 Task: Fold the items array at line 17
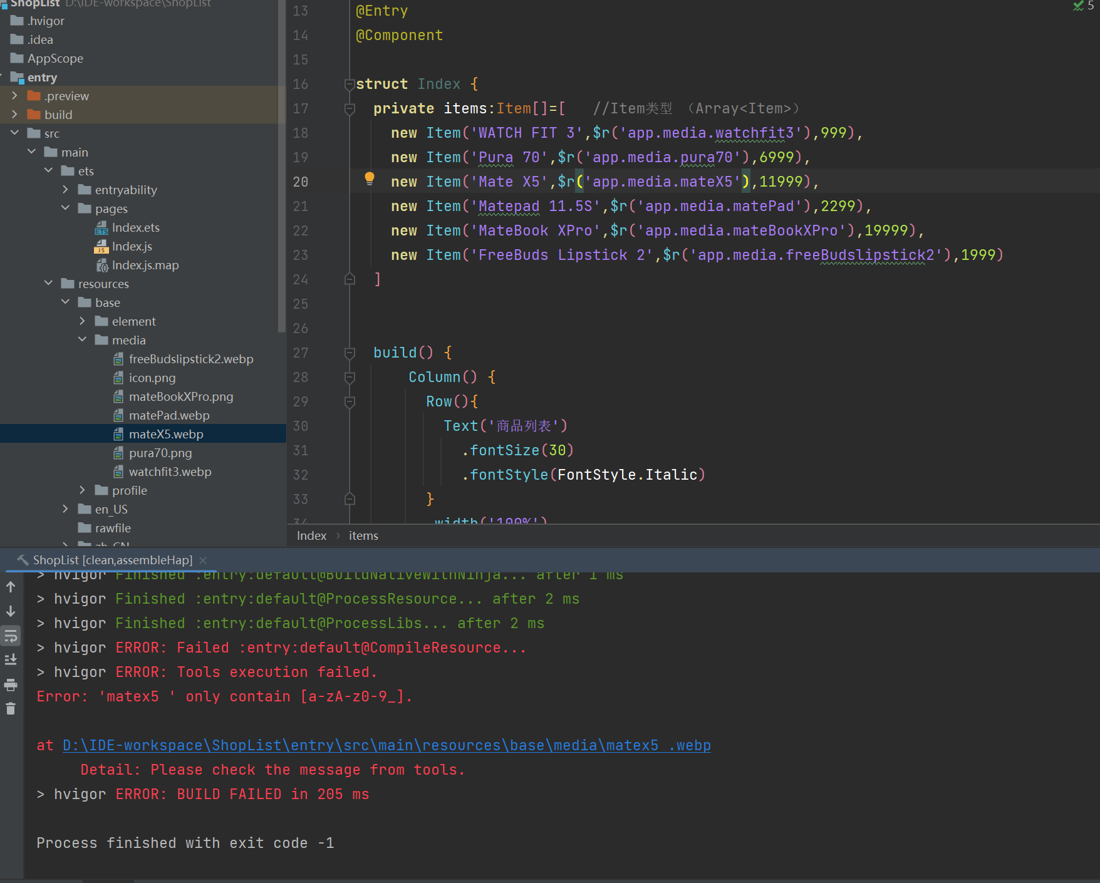click(x=350, y=109)
